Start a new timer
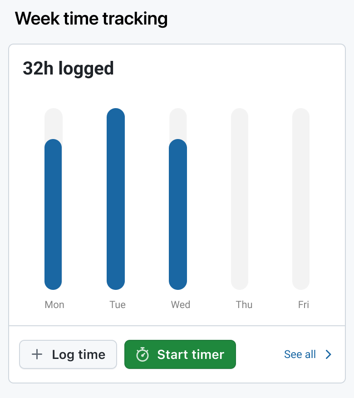Screen dimensions: 354x398 pyautogui.click(x=180, y=354)
